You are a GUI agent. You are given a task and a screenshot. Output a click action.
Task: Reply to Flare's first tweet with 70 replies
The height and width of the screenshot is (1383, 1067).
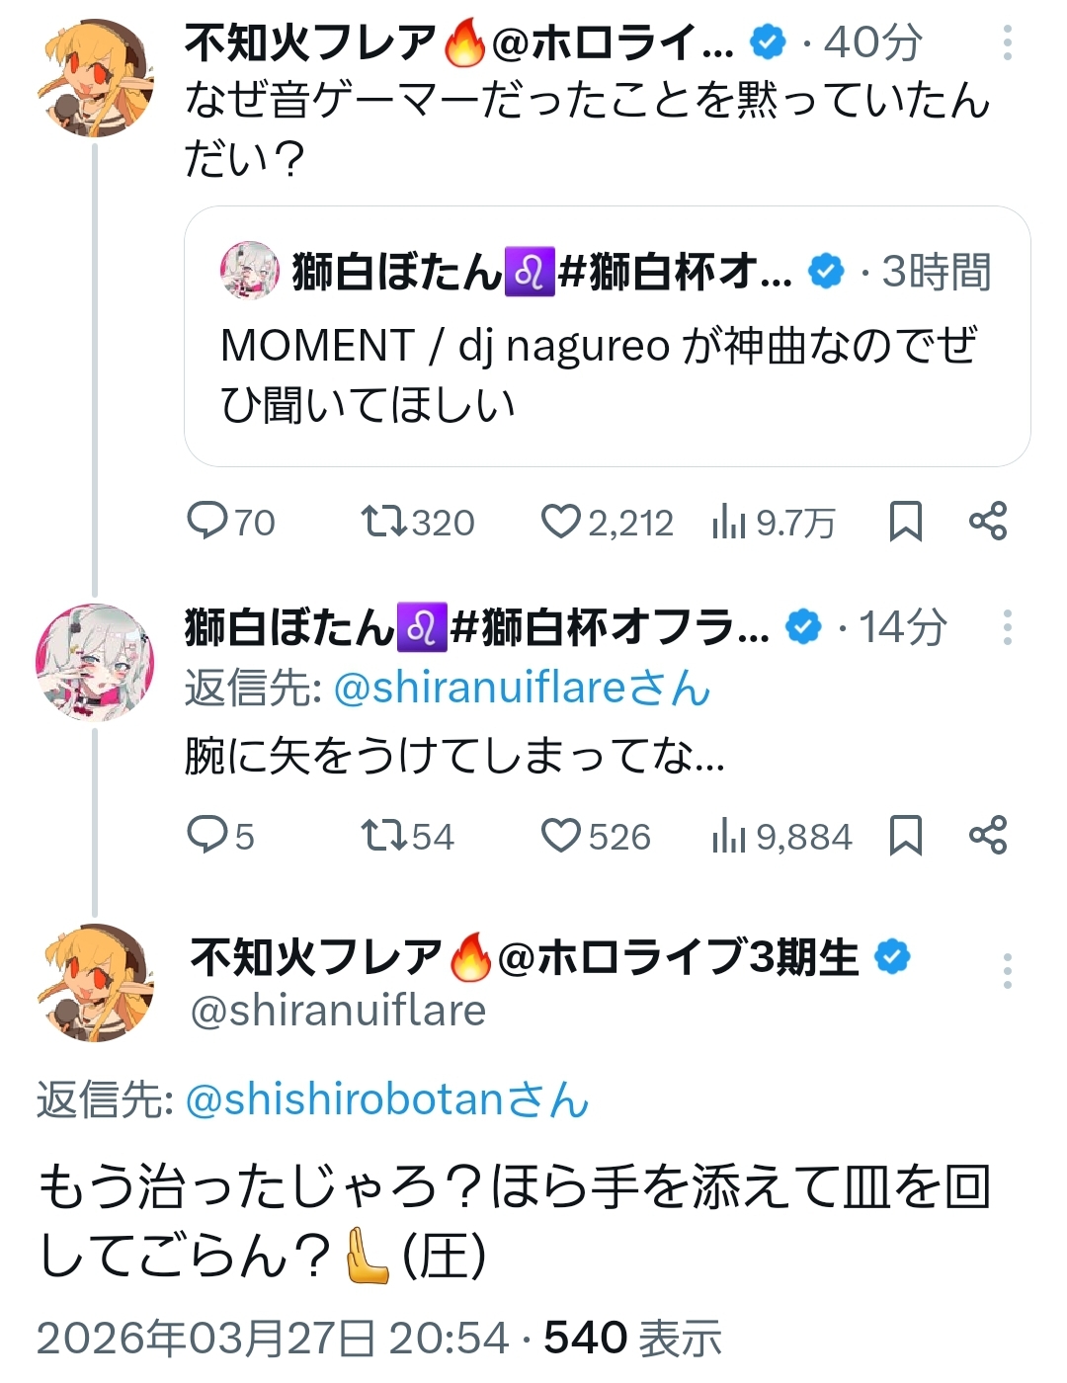(x=208, y=521)
